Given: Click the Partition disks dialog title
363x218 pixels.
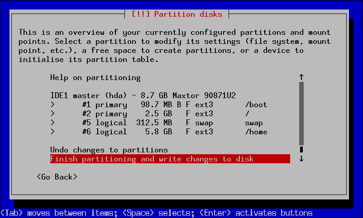Looking at the screenshot, I should (177, 14).
